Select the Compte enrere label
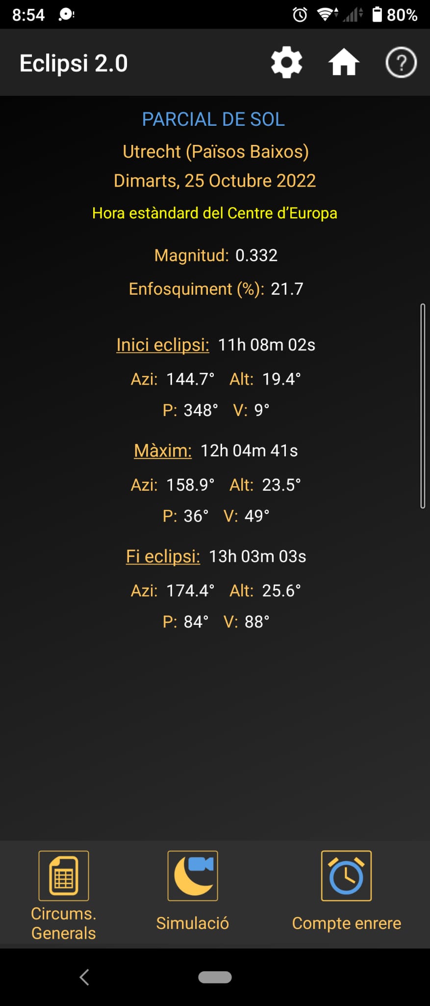430x1006 pixels. coord(347,923)
